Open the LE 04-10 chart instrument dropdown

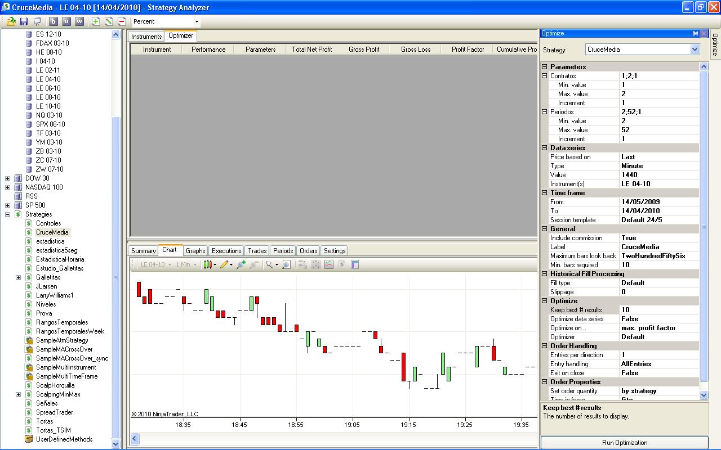[156, 264]
